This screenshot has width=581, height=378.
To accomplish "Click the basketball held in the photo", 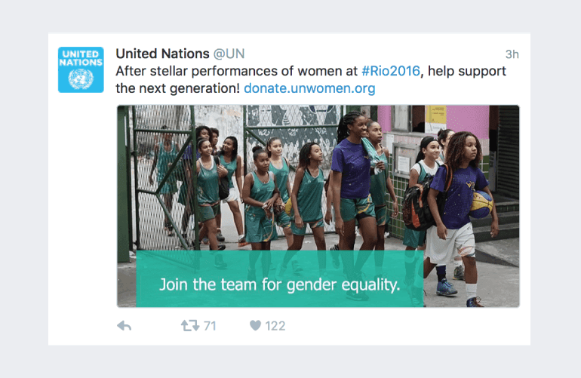I will coord(481,204).
